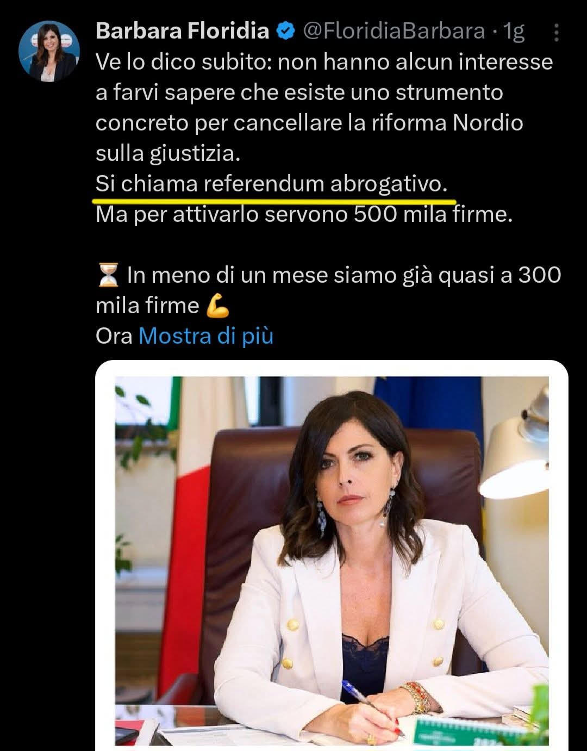The height and width of the screenshot is (751, 587).
Task: Open the Barbara Floridia display name
Action: pos(183,32)
